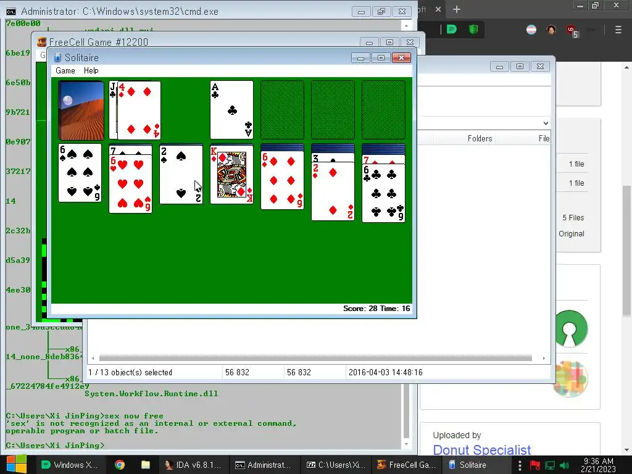The height and width of the screenshot is (474, 632).
Task: Select the 6 of hearts card
Action: point(131,184)
